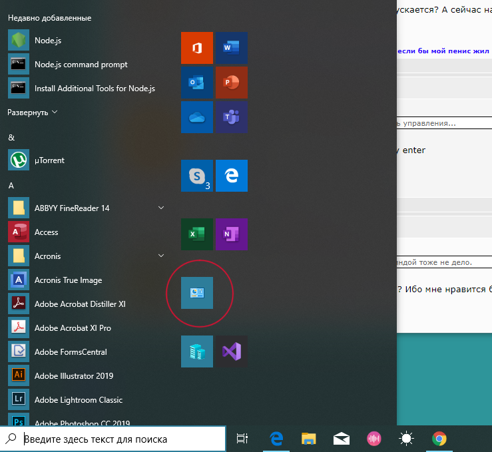
Task: Click the Adobe FormsCentral icon
Action: 19,351
